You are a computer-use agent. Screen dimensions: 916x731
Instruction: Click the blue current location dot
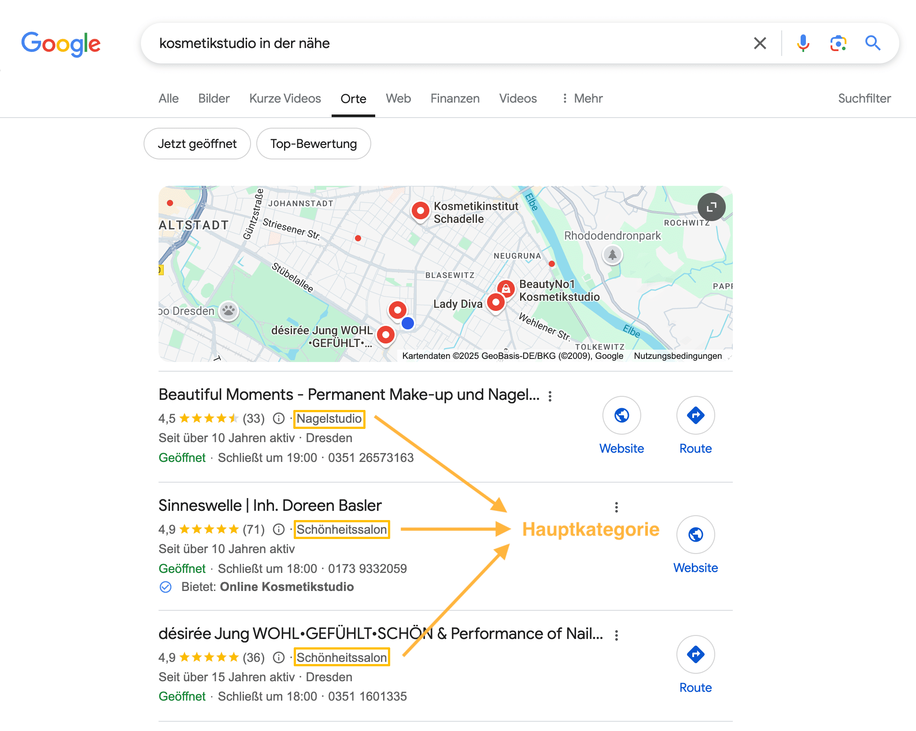(408, 323)
